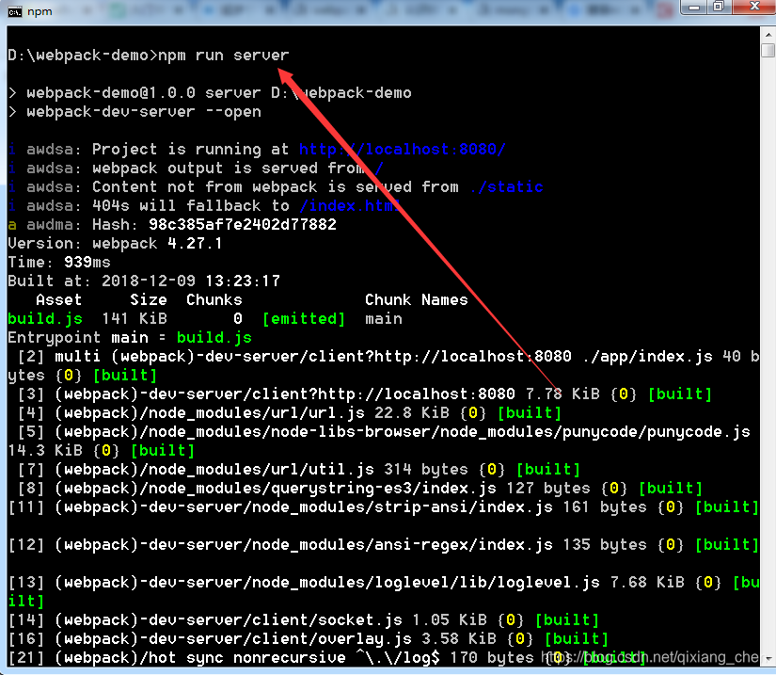Close the npm console window
Image resolution: width=776 pixels, height=675 pixels.
pyautogui.click(x=754, y=7)
